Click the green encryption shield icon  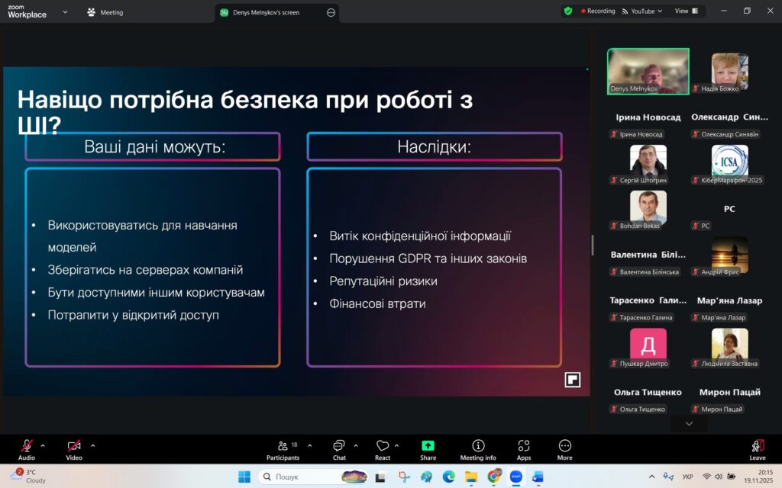568,11
